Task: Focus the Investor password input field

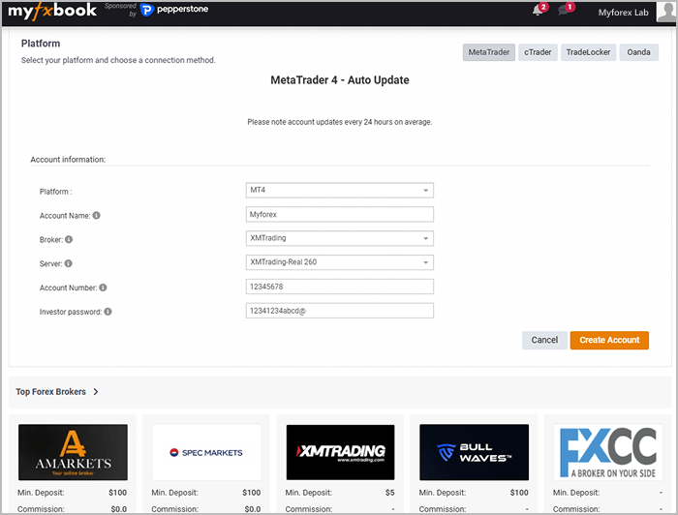Action: [x=339, y=311]
